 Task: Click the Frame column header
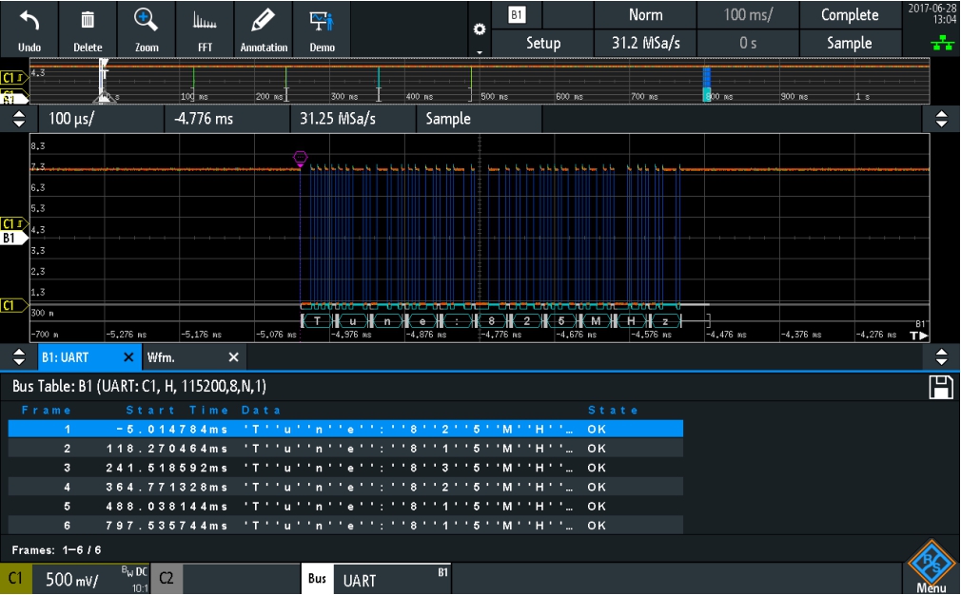(x=47, y=411)
